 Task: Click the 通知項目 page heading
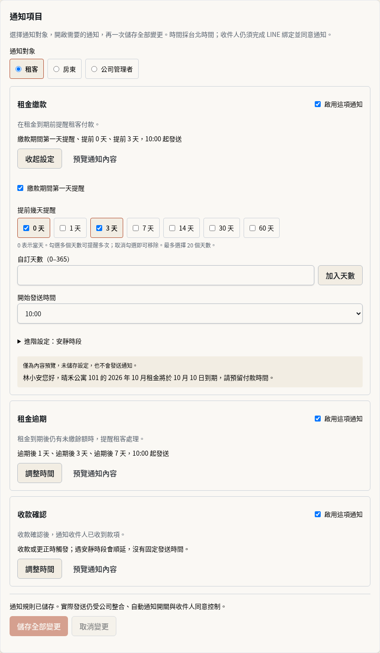26,16
